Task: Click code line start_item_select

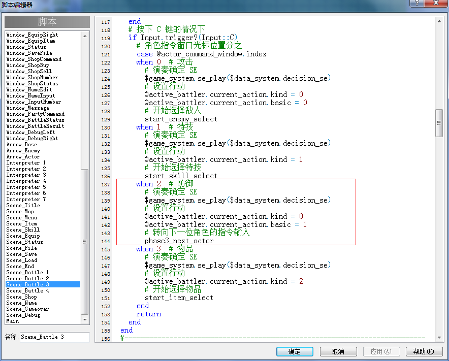Action: pos(179,298)
